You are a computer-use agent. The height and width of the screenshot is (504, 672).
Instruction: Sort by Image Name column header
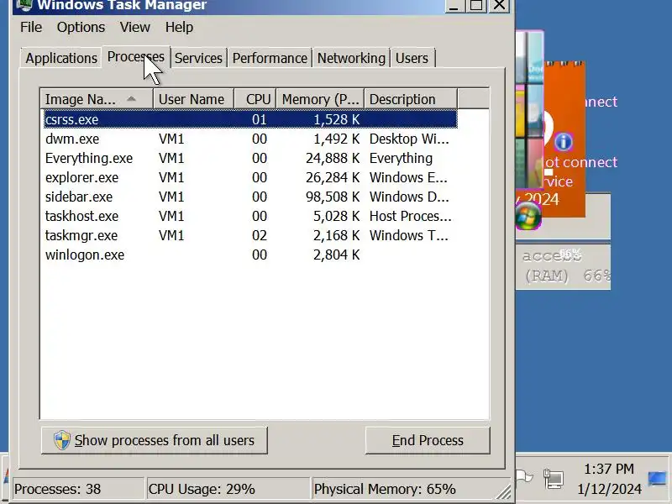click(97, 99)
